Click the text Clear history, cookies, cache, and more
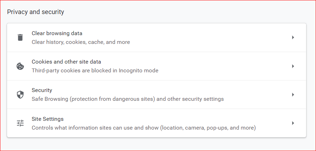 click(x=81, y=42)
